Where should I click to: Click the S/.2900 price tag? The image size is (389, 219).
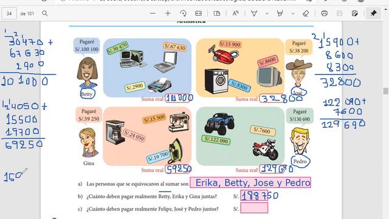pyautogui.click(x=135, y=87)
